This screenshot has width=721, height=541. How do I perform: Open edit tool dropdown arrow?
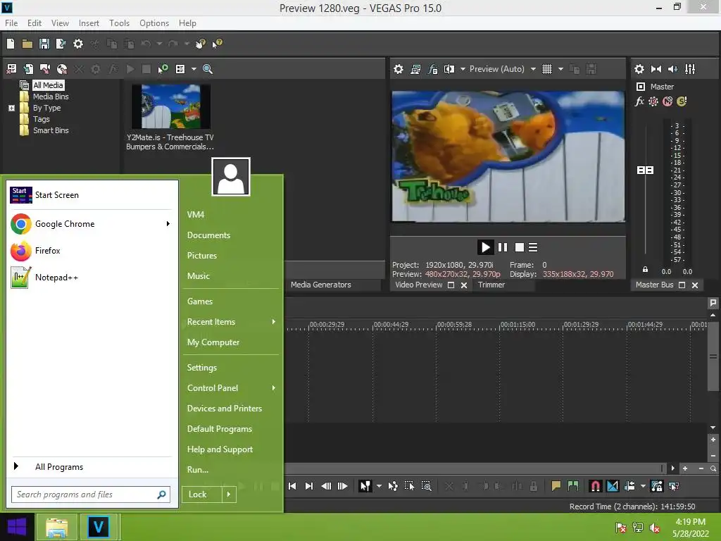tap(379, 486)
